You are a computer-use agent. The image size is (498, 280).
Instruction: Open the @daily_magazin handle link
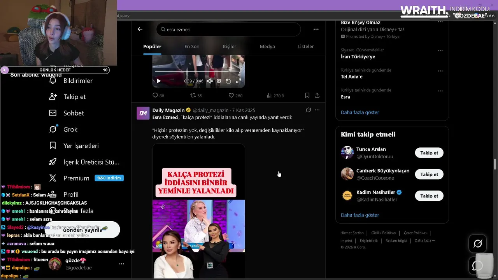210,110
